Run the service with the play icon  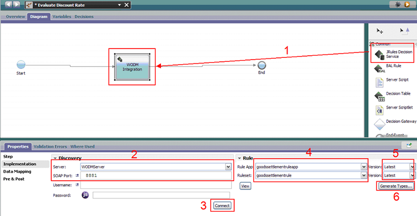(x=407, y=4)
